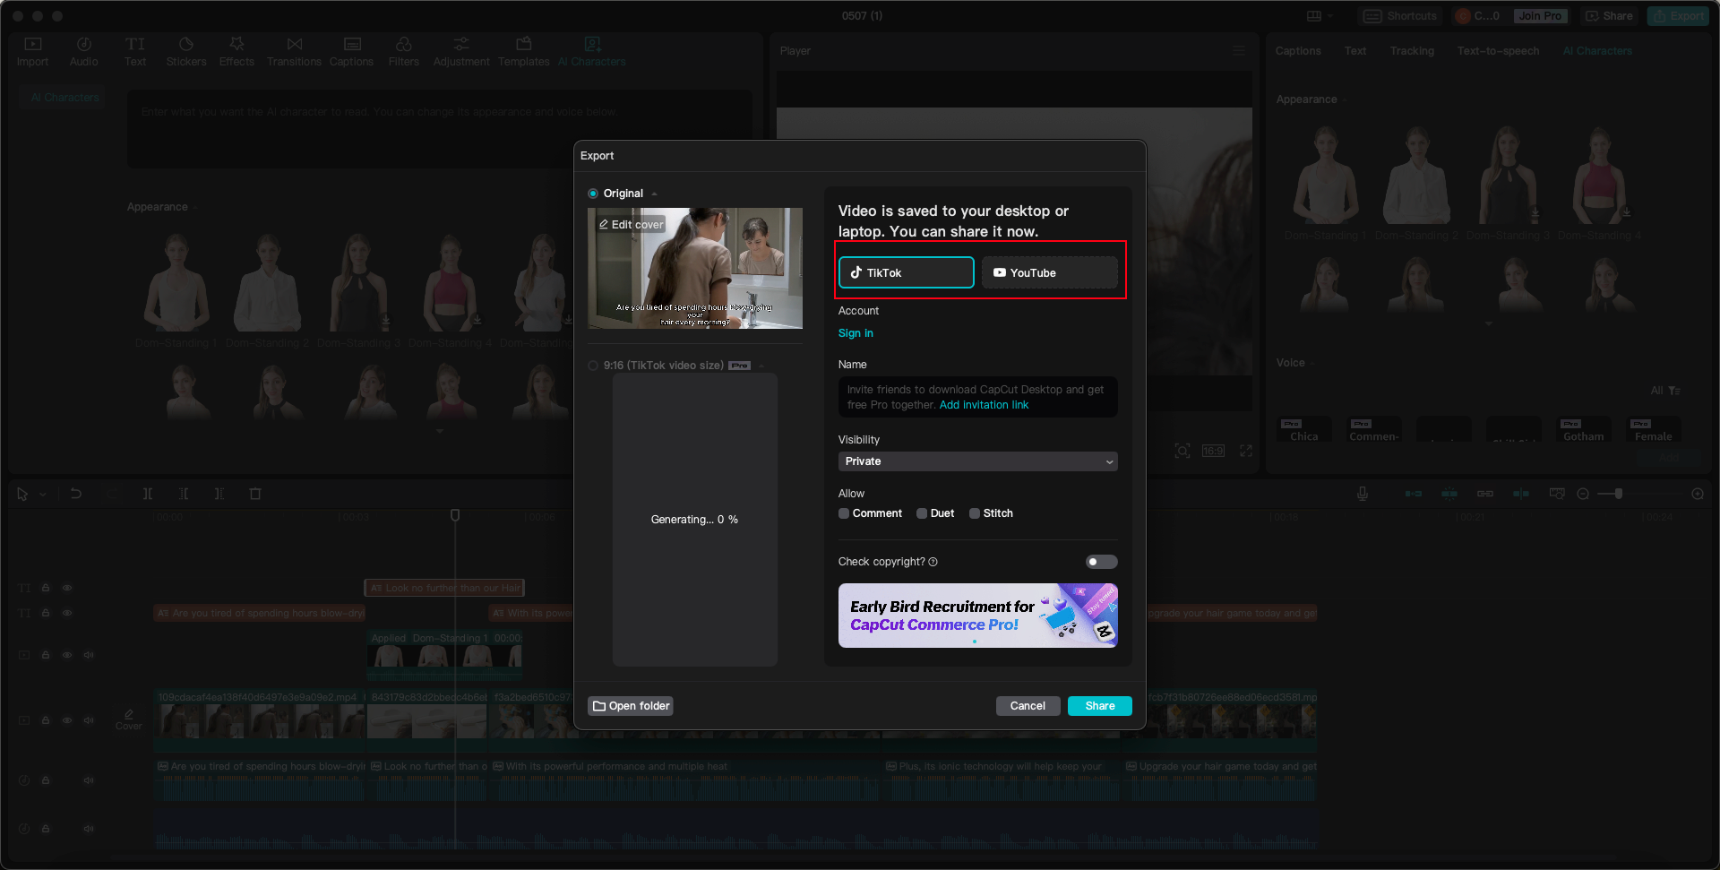Collapse the Appearance section in left panel
This screenshot has height=870, width=1720.
tap(195, 208)
